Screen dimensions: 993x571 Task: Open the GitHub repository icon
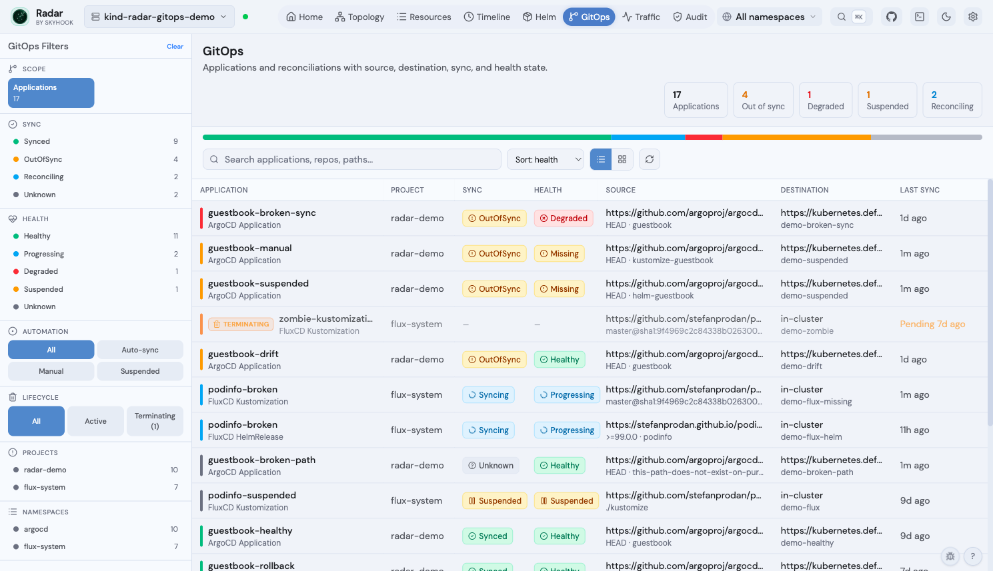[892, 17]
